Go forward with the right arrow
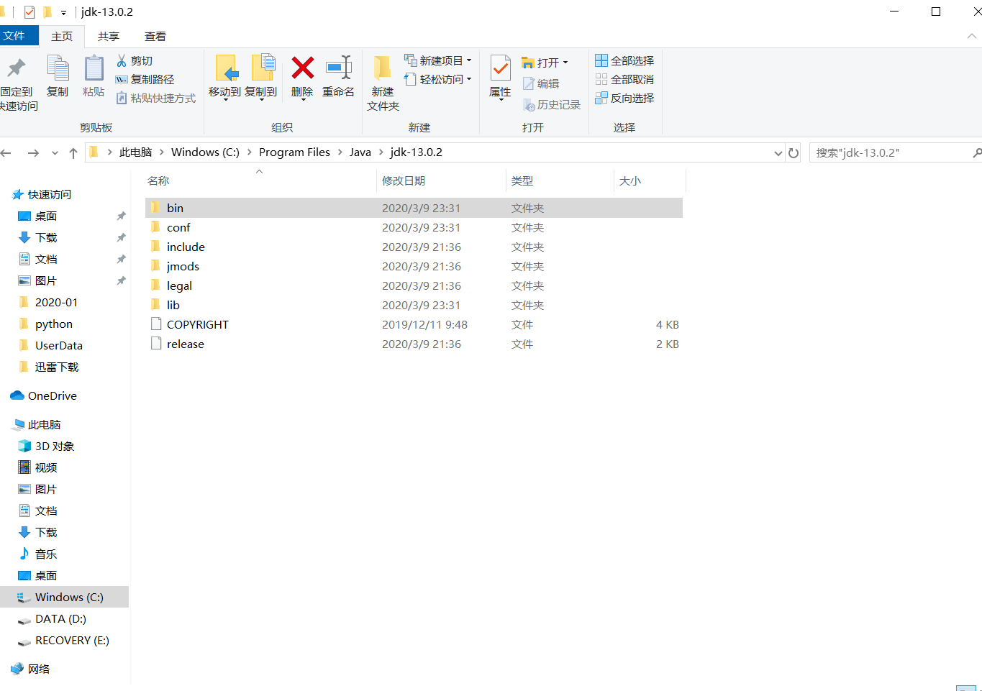This screenshot has height=691, width=982. click(33, 152)
